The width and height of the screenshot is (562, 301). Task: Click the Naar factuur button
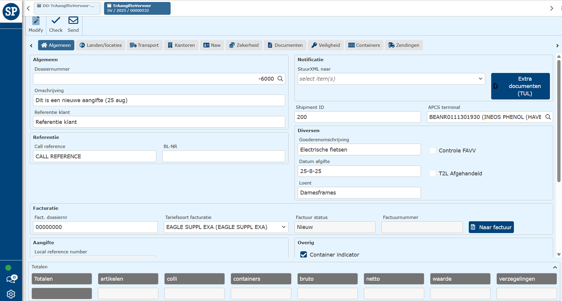coord(491,227)
